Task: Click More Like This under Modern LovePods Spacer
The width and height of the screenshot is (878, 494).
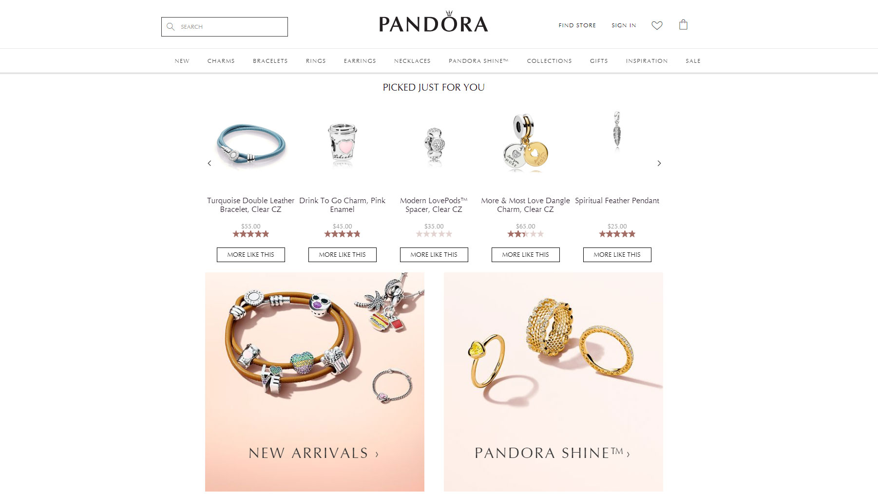Action: pos(434,255)
